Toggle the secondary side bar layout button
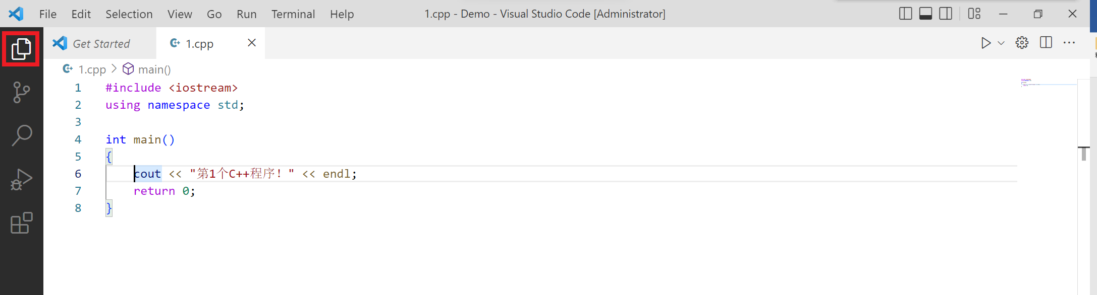 [x=946, y=14]
